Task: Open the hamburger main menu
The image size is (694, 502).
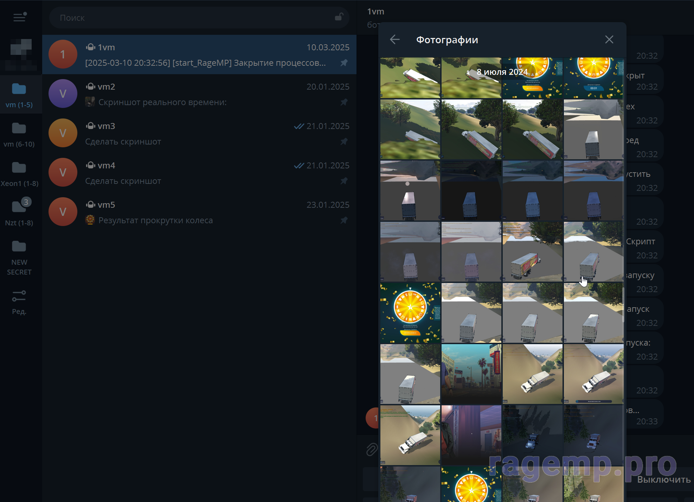Action: 20,17
